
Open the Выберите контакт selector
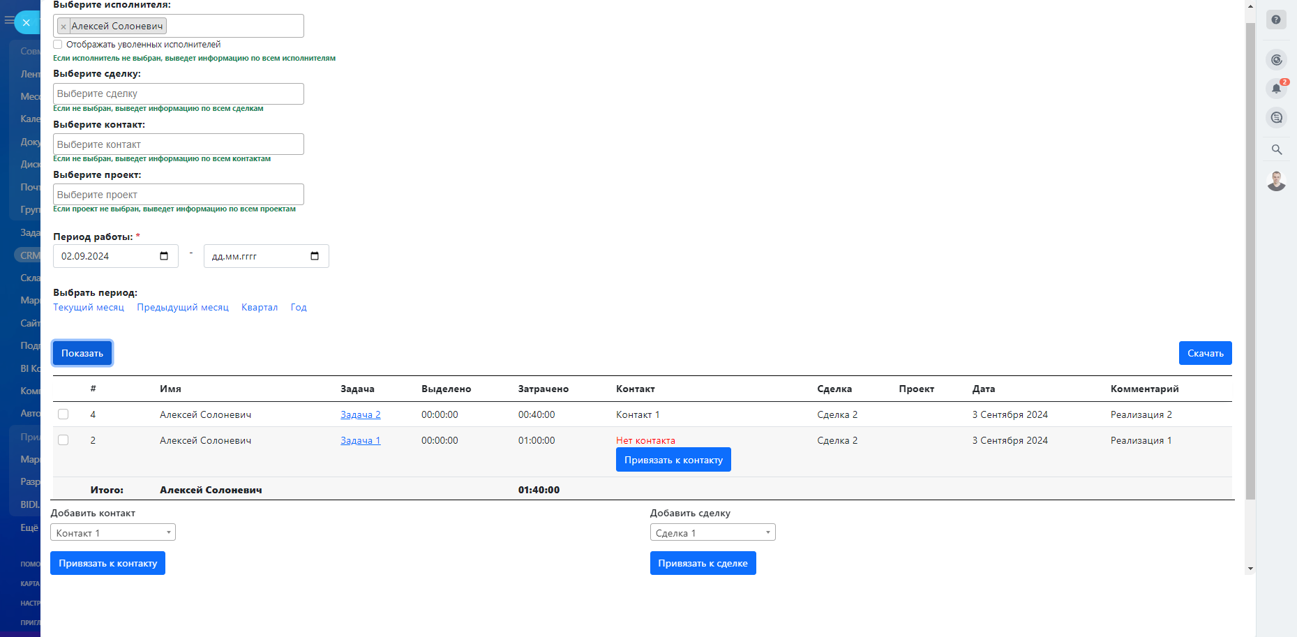tap(179, 144)
